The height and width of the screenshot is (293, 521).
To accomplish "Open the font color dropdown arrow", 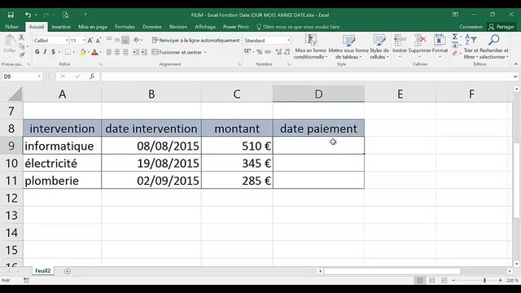I will click(x=100, y=52).
